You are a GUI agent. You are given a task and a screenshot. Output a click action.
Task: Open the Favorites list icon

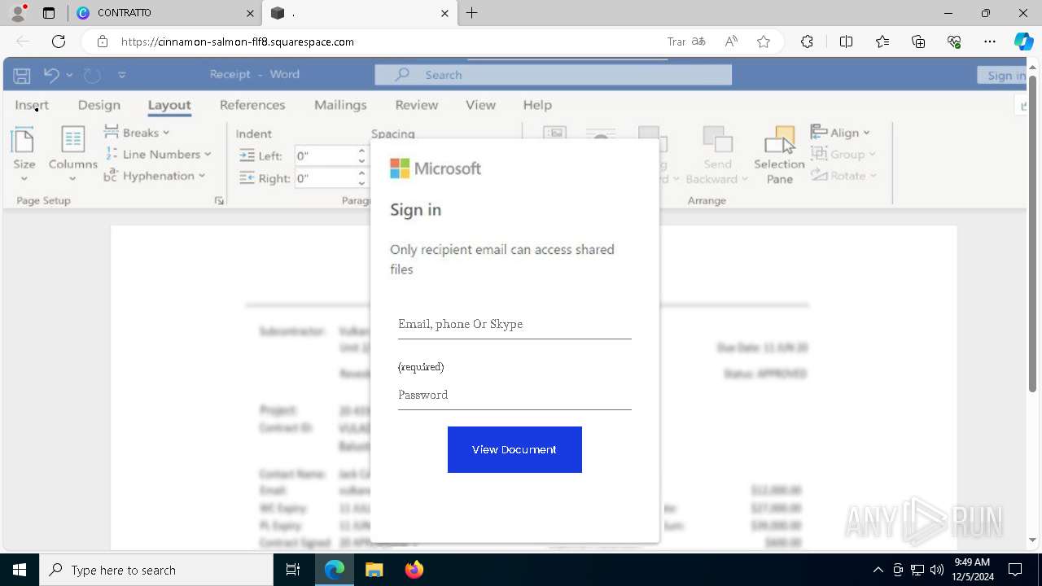tap(882, 42)
